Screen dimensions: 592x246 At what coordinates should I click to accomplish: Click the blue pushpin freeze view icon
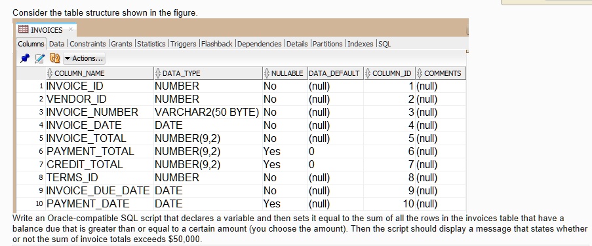25,58
